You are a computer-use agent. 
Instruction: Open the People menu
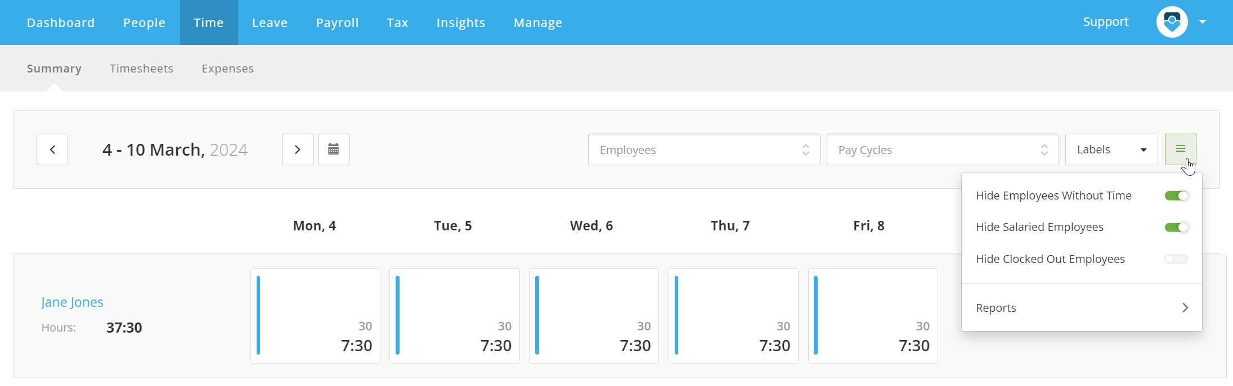pyautogui.click(x=144, y=22)
